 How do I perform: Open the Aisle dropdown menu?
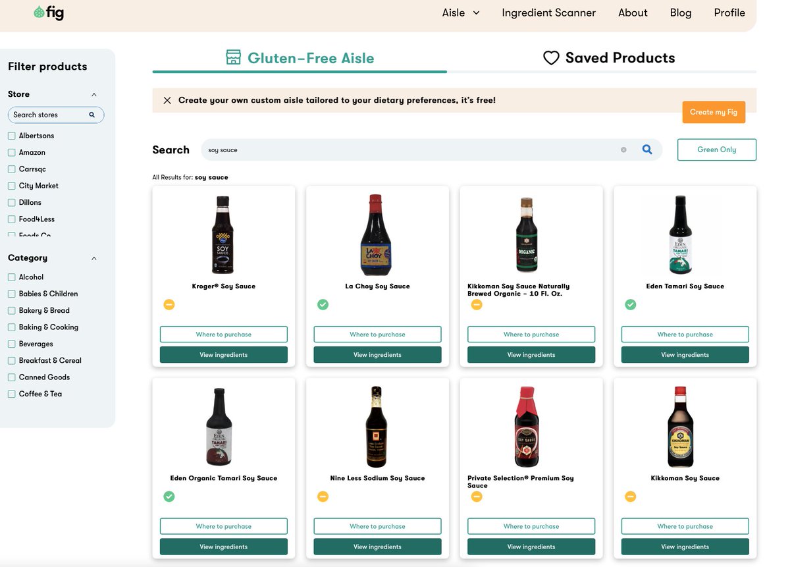(x=461, y=13)
